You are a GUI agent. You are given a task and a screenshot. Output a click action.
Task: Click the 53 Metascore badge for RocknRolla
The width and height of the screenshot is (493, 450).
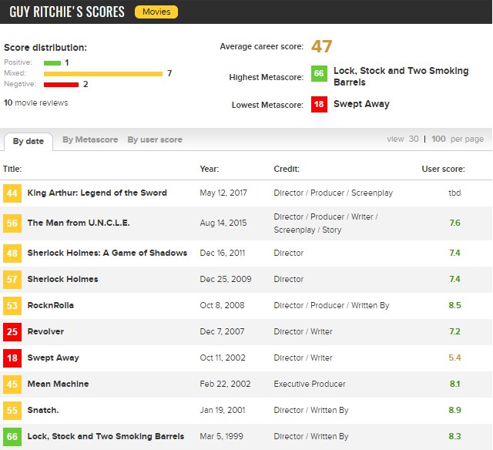12,306
